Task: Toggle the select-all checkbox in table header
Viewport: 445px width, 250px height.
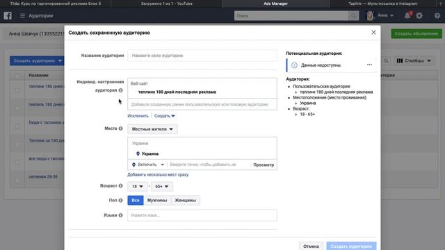Action: pyautogui.click(x=17, y=76)
